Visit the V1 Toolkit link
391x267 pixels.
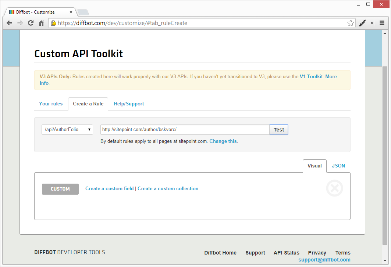[x=311, y=76]
